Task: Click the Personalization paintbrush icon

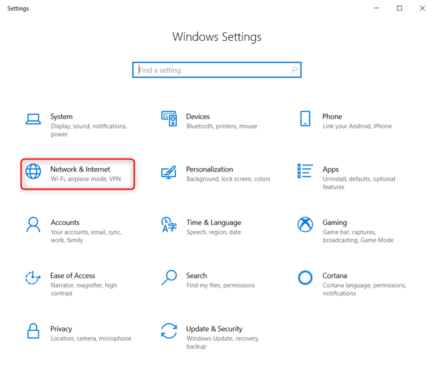Action: (169, 172)
